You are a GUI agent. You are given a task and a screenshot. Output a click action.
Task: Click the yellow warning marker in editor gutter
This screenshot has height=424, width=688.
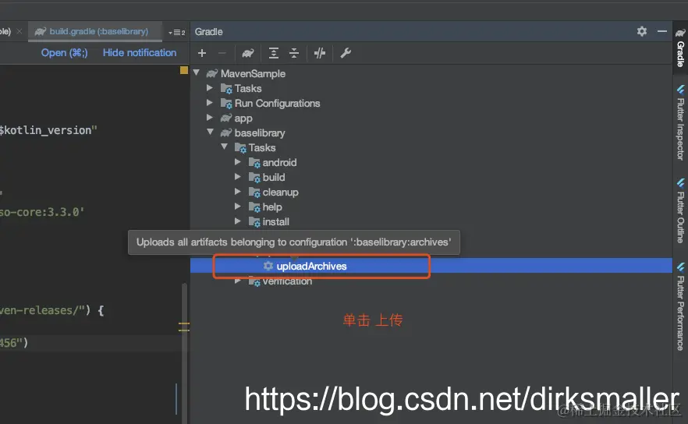pyautogui.click(x=184, y=70)
